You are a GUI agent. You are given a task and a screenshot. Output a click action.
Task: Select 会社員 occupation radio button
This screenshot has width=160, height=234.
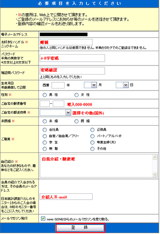pyautogui.click(x=45, y=130)
